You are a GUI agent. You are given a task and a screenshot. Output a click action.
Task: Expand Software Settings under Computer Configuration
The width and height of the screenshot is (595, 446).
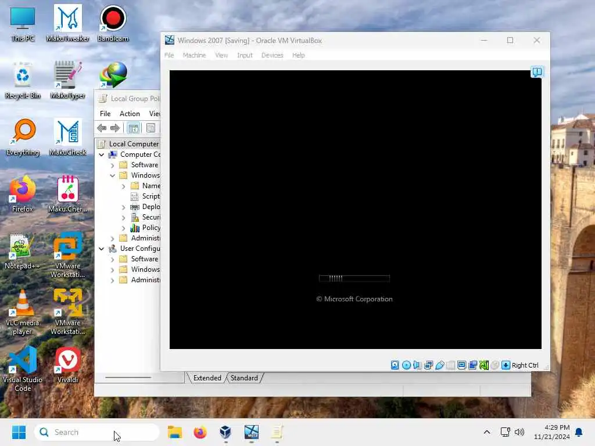(x=112, y=166)
